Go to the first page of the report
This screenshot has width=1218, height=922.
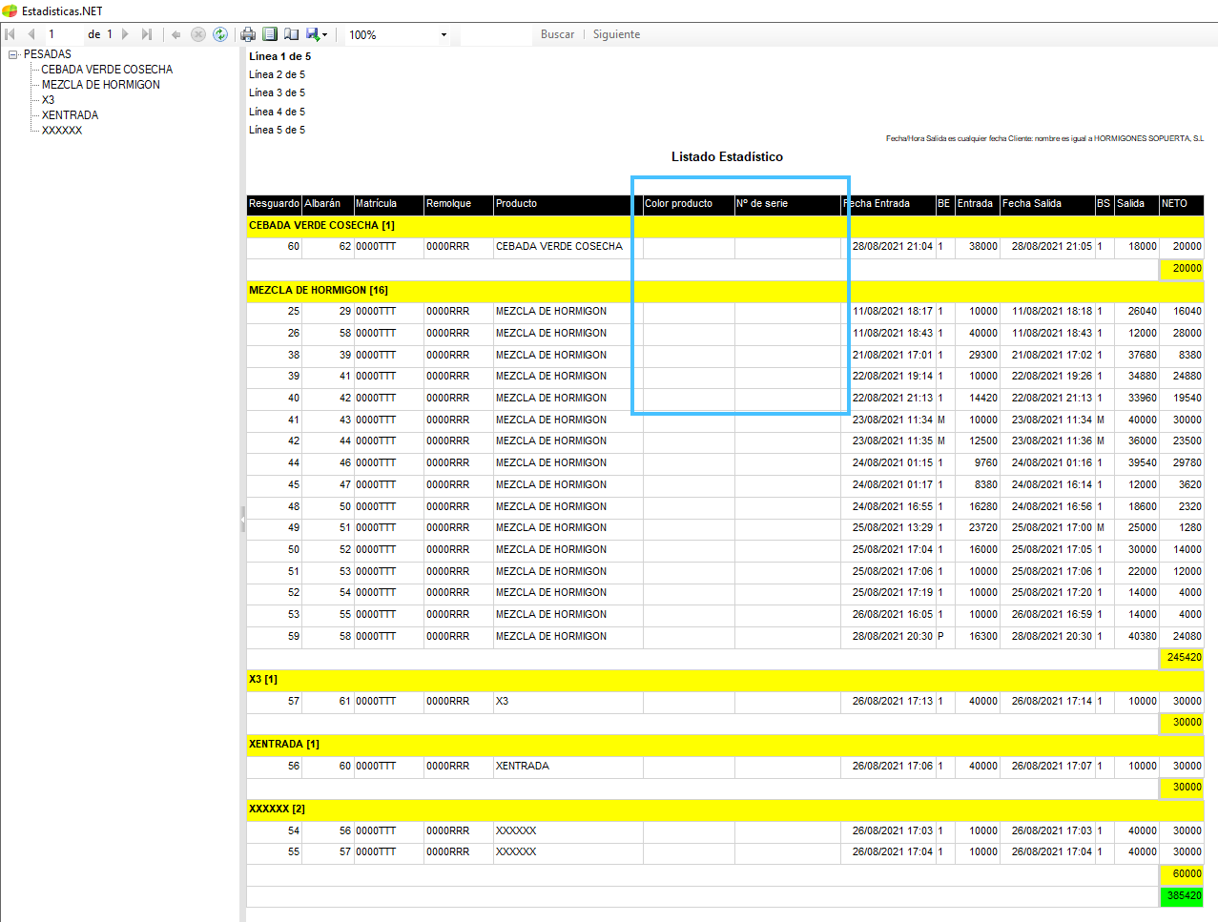pos(10,34)
